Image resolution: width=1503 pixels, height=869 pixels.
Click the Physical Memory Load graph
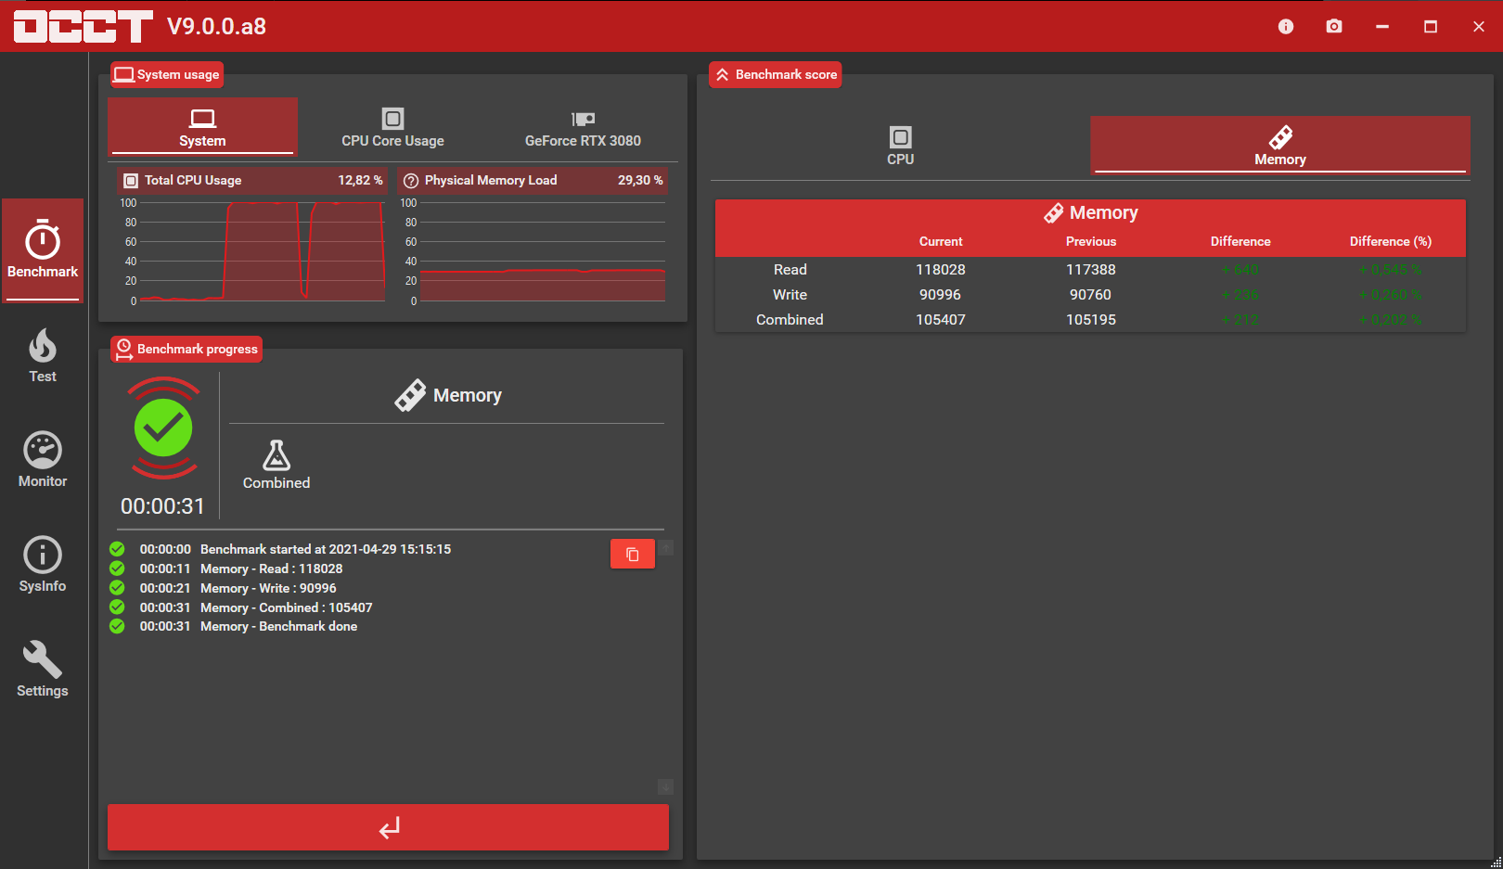541,251
